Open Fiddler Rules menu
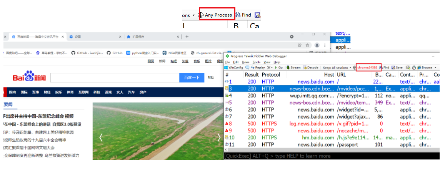 coord(245,62)
